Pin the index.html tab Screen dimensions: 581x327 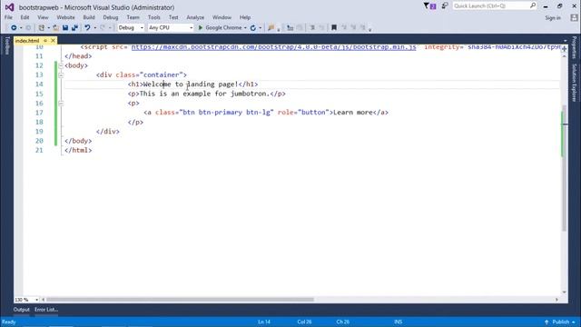click(45, 40)
